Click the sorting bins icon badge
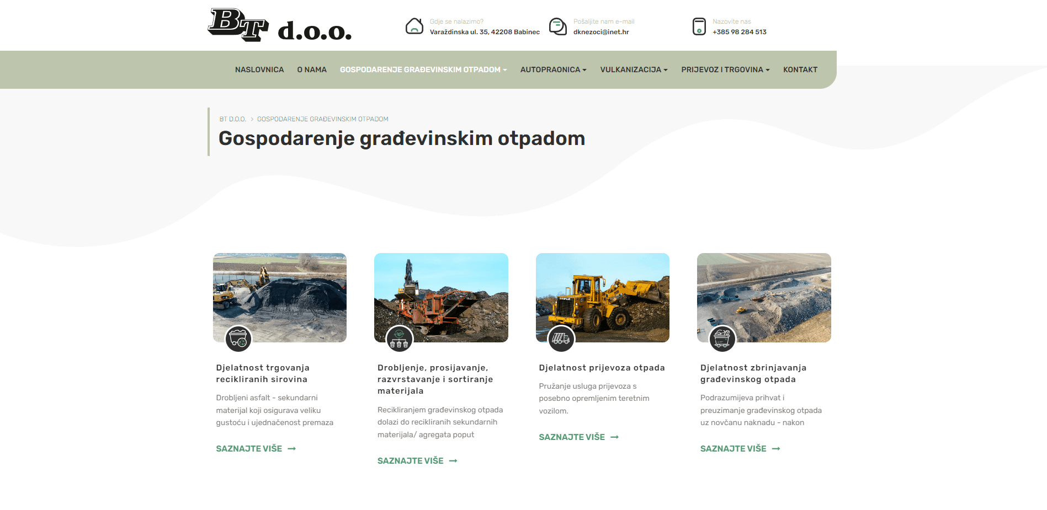The width and height of the screenshot is (1047, 510). click(400, 339)
